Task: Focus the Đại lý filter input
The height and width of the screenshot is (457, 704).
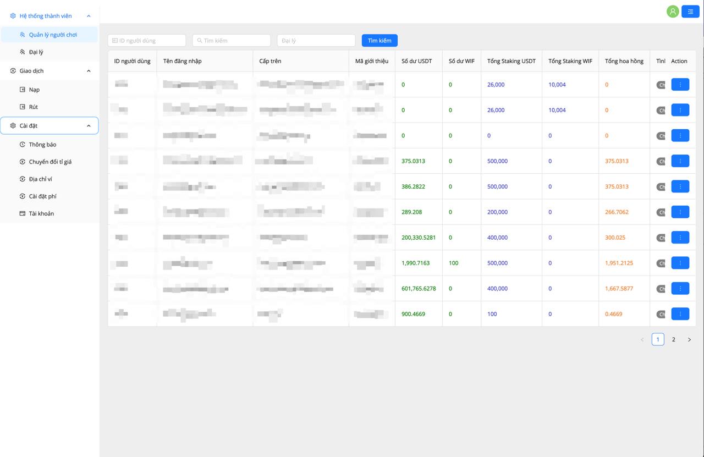Action: tap(316, 41)
